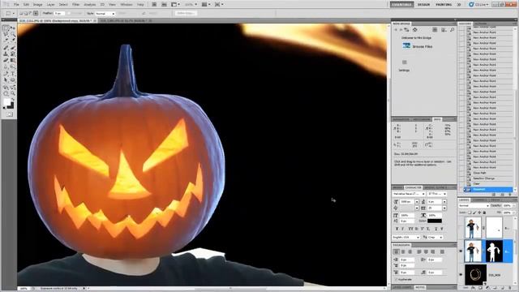Select the Rectangular Marquee tool
The image size is (519, 292).
[x=6, y=28]
